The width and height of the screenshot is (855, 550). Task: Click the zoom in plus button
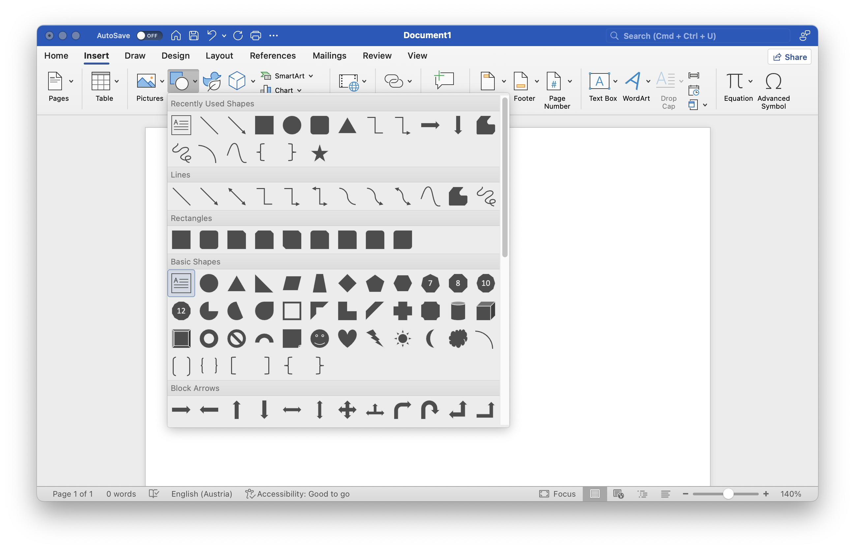click(x=766, y=494)
